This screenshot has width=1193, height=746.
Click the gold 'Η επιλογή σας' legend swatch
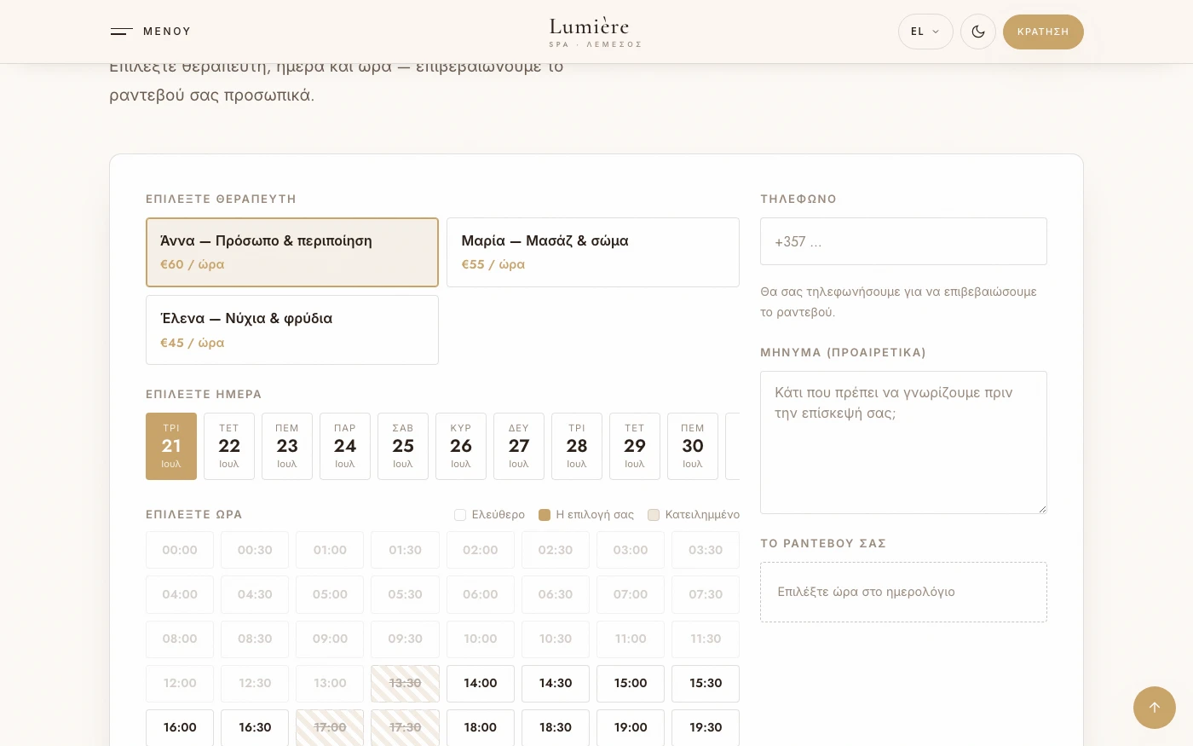(545, 515)
